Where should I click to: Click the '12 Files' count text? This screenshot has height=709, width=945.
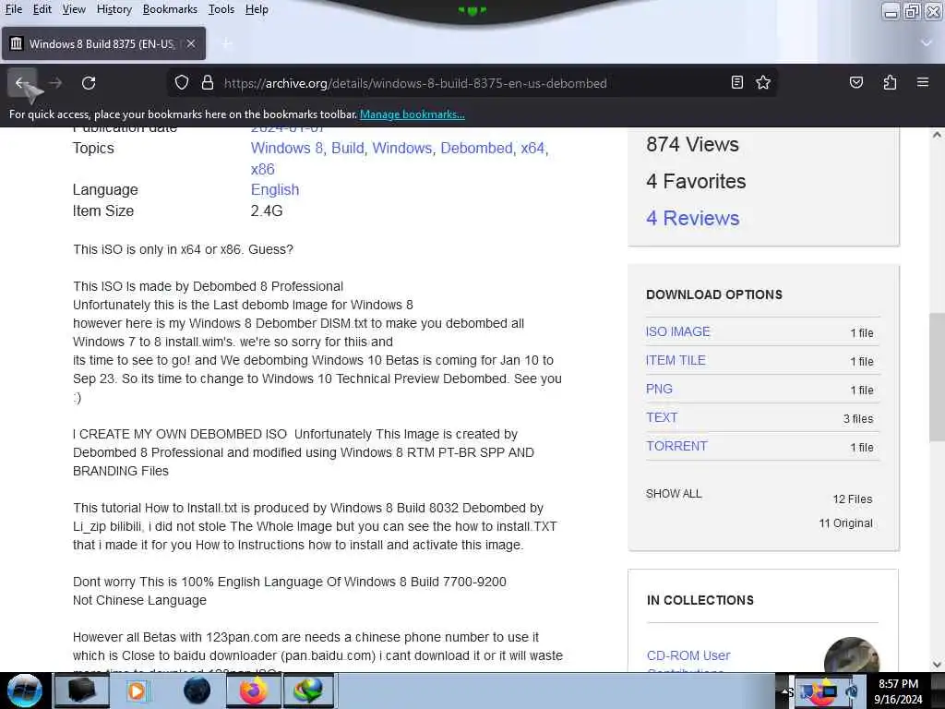(852, 499)
